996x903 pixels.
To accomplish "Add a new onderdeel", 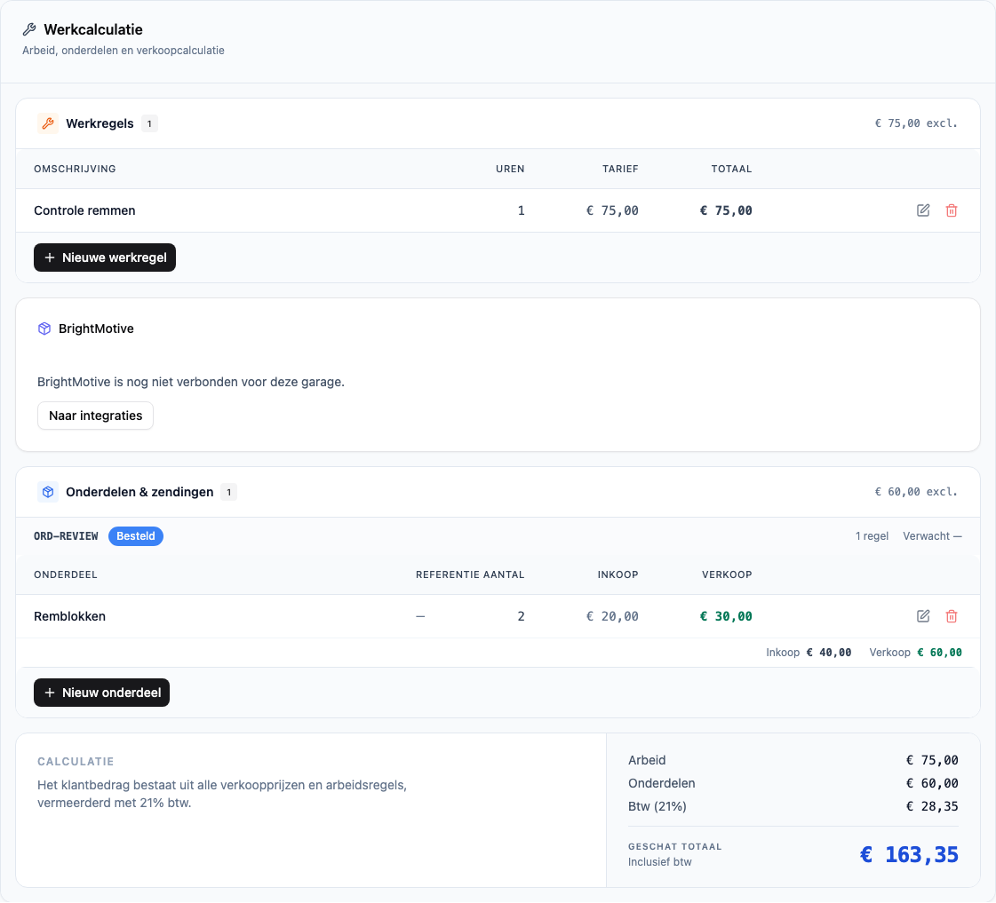I will point(101,693).
